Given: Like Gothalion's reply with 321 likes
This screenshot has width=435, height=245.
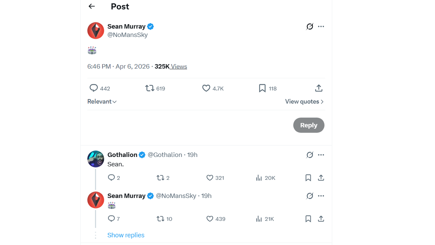Looking at the screenshot, I should tap(210, 178).
